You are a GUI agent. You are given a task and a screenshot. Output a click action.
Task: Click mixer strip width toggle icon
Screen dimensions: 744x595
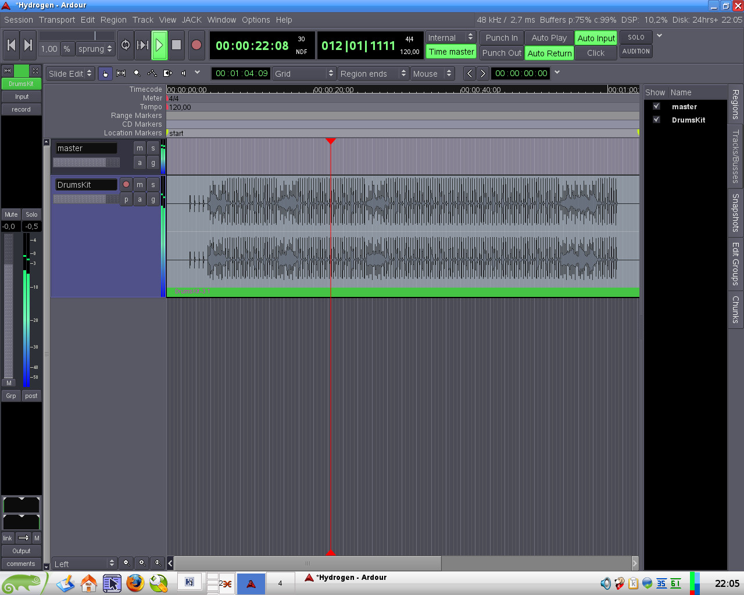coord(7,71)
